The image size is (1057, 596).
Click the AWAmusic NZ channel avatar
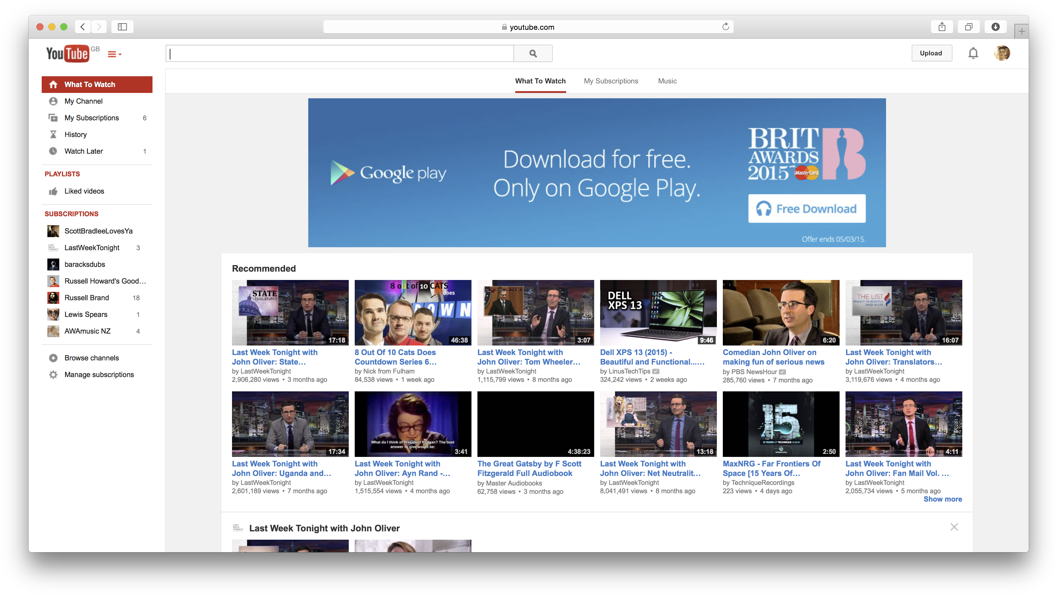pyautogui.click(x=53, y=331)
